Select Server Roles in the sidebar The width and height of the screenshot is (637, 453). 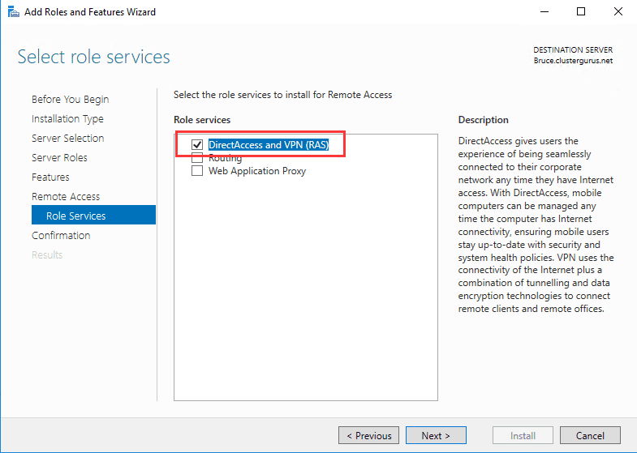59,158
